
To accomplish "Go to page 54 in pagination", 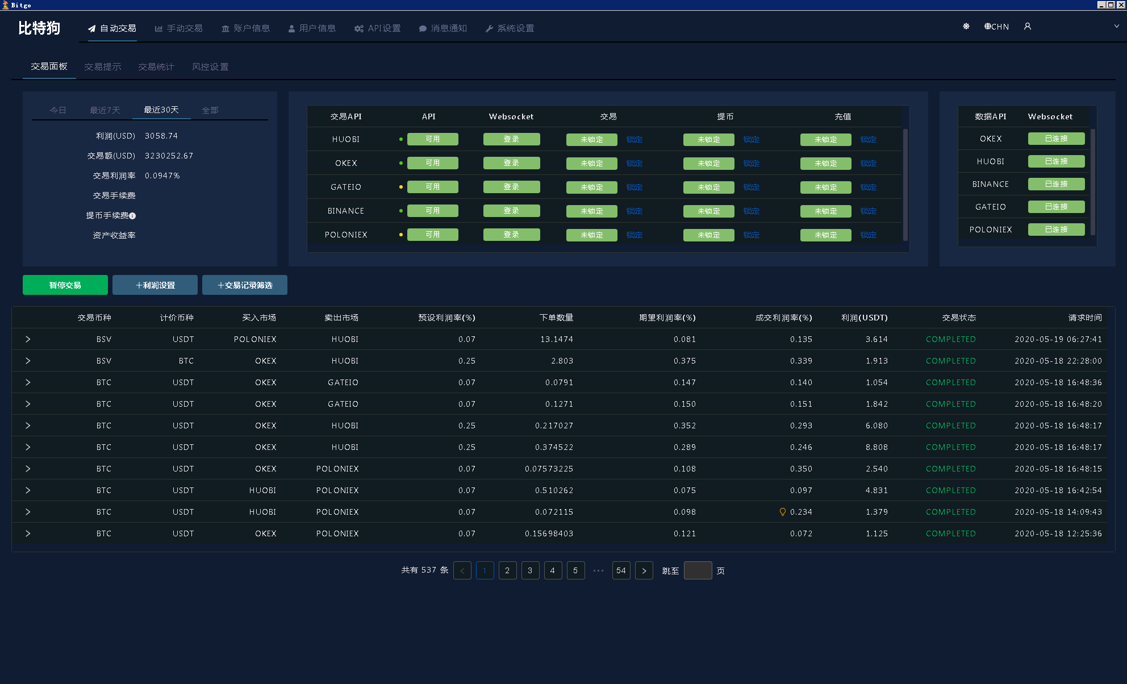I will click(x=621, y=570).
